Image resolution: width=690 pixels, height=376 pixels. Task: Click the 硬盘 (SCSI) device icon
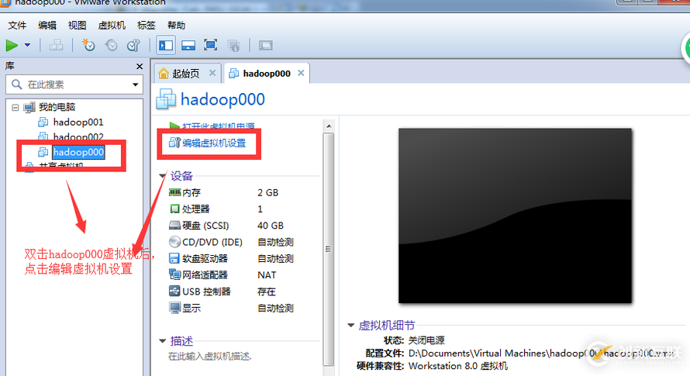174,226
